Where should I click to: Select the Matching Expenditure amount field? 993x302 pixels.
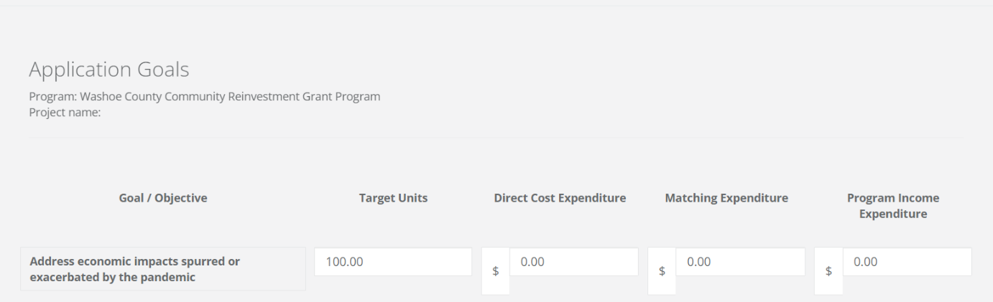[740, 262]
